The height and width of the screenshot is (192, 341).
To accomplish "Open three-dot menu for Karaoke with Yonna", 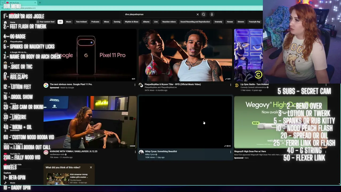I will [135, 152].
